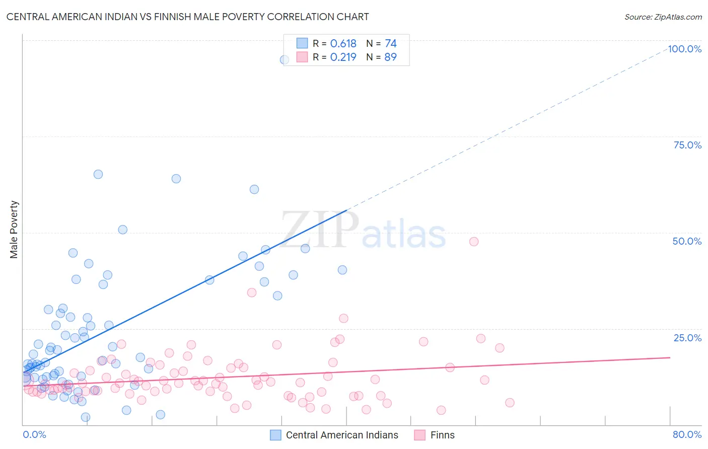
Task: Click the R value 0.219 in legend
Action: click(x=343, y=57)
